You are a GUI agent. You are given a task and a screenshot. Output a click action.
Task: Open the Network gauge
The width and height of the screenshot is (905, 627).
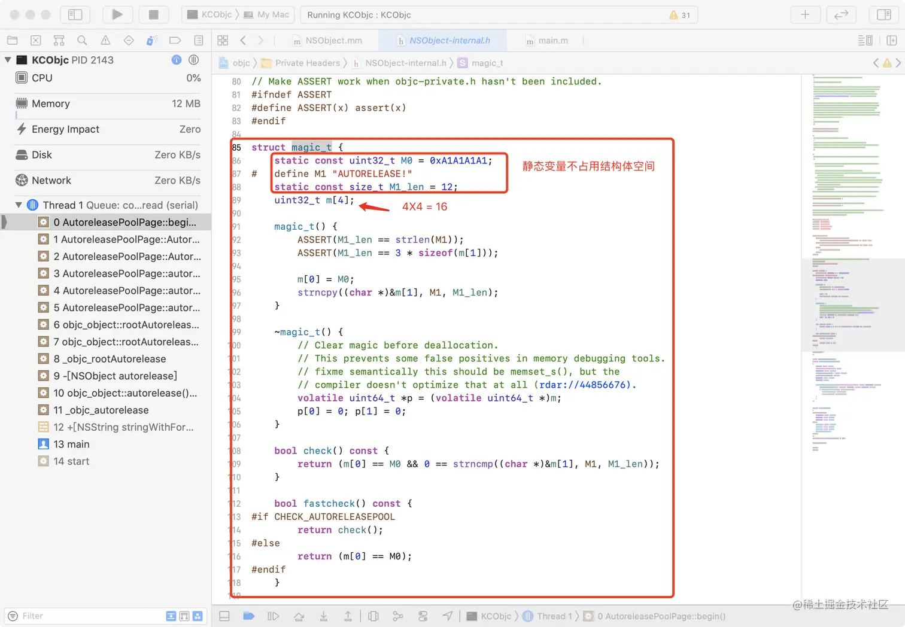(108, 181)
